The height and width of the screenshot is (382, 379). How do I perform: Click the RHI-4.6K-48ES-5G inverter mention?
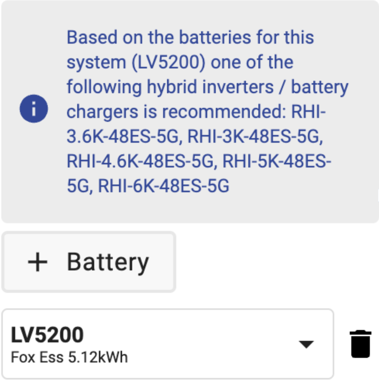click(x=140, y=161)
